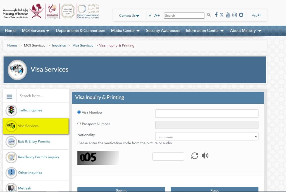Viewport: 286px width, 192px height.
Task: Open the sidebar hamburger menu
Action: 9,96
